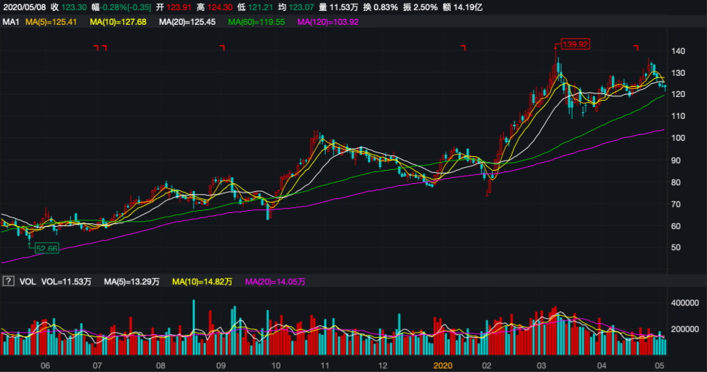Image resolution: width=707 pixels, height=372 pixels.
Task: Toggle the MA(5)=125.41 moving average line
Action: pos(52,22)
